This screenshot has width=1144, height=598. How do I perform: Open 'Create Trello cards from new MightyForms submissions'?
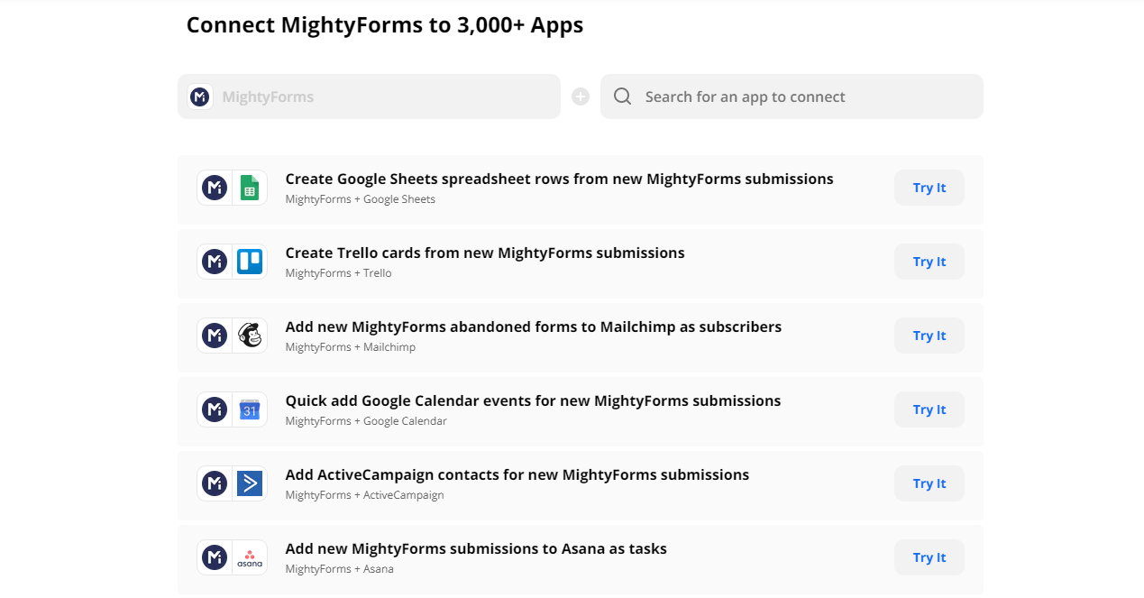485,253
